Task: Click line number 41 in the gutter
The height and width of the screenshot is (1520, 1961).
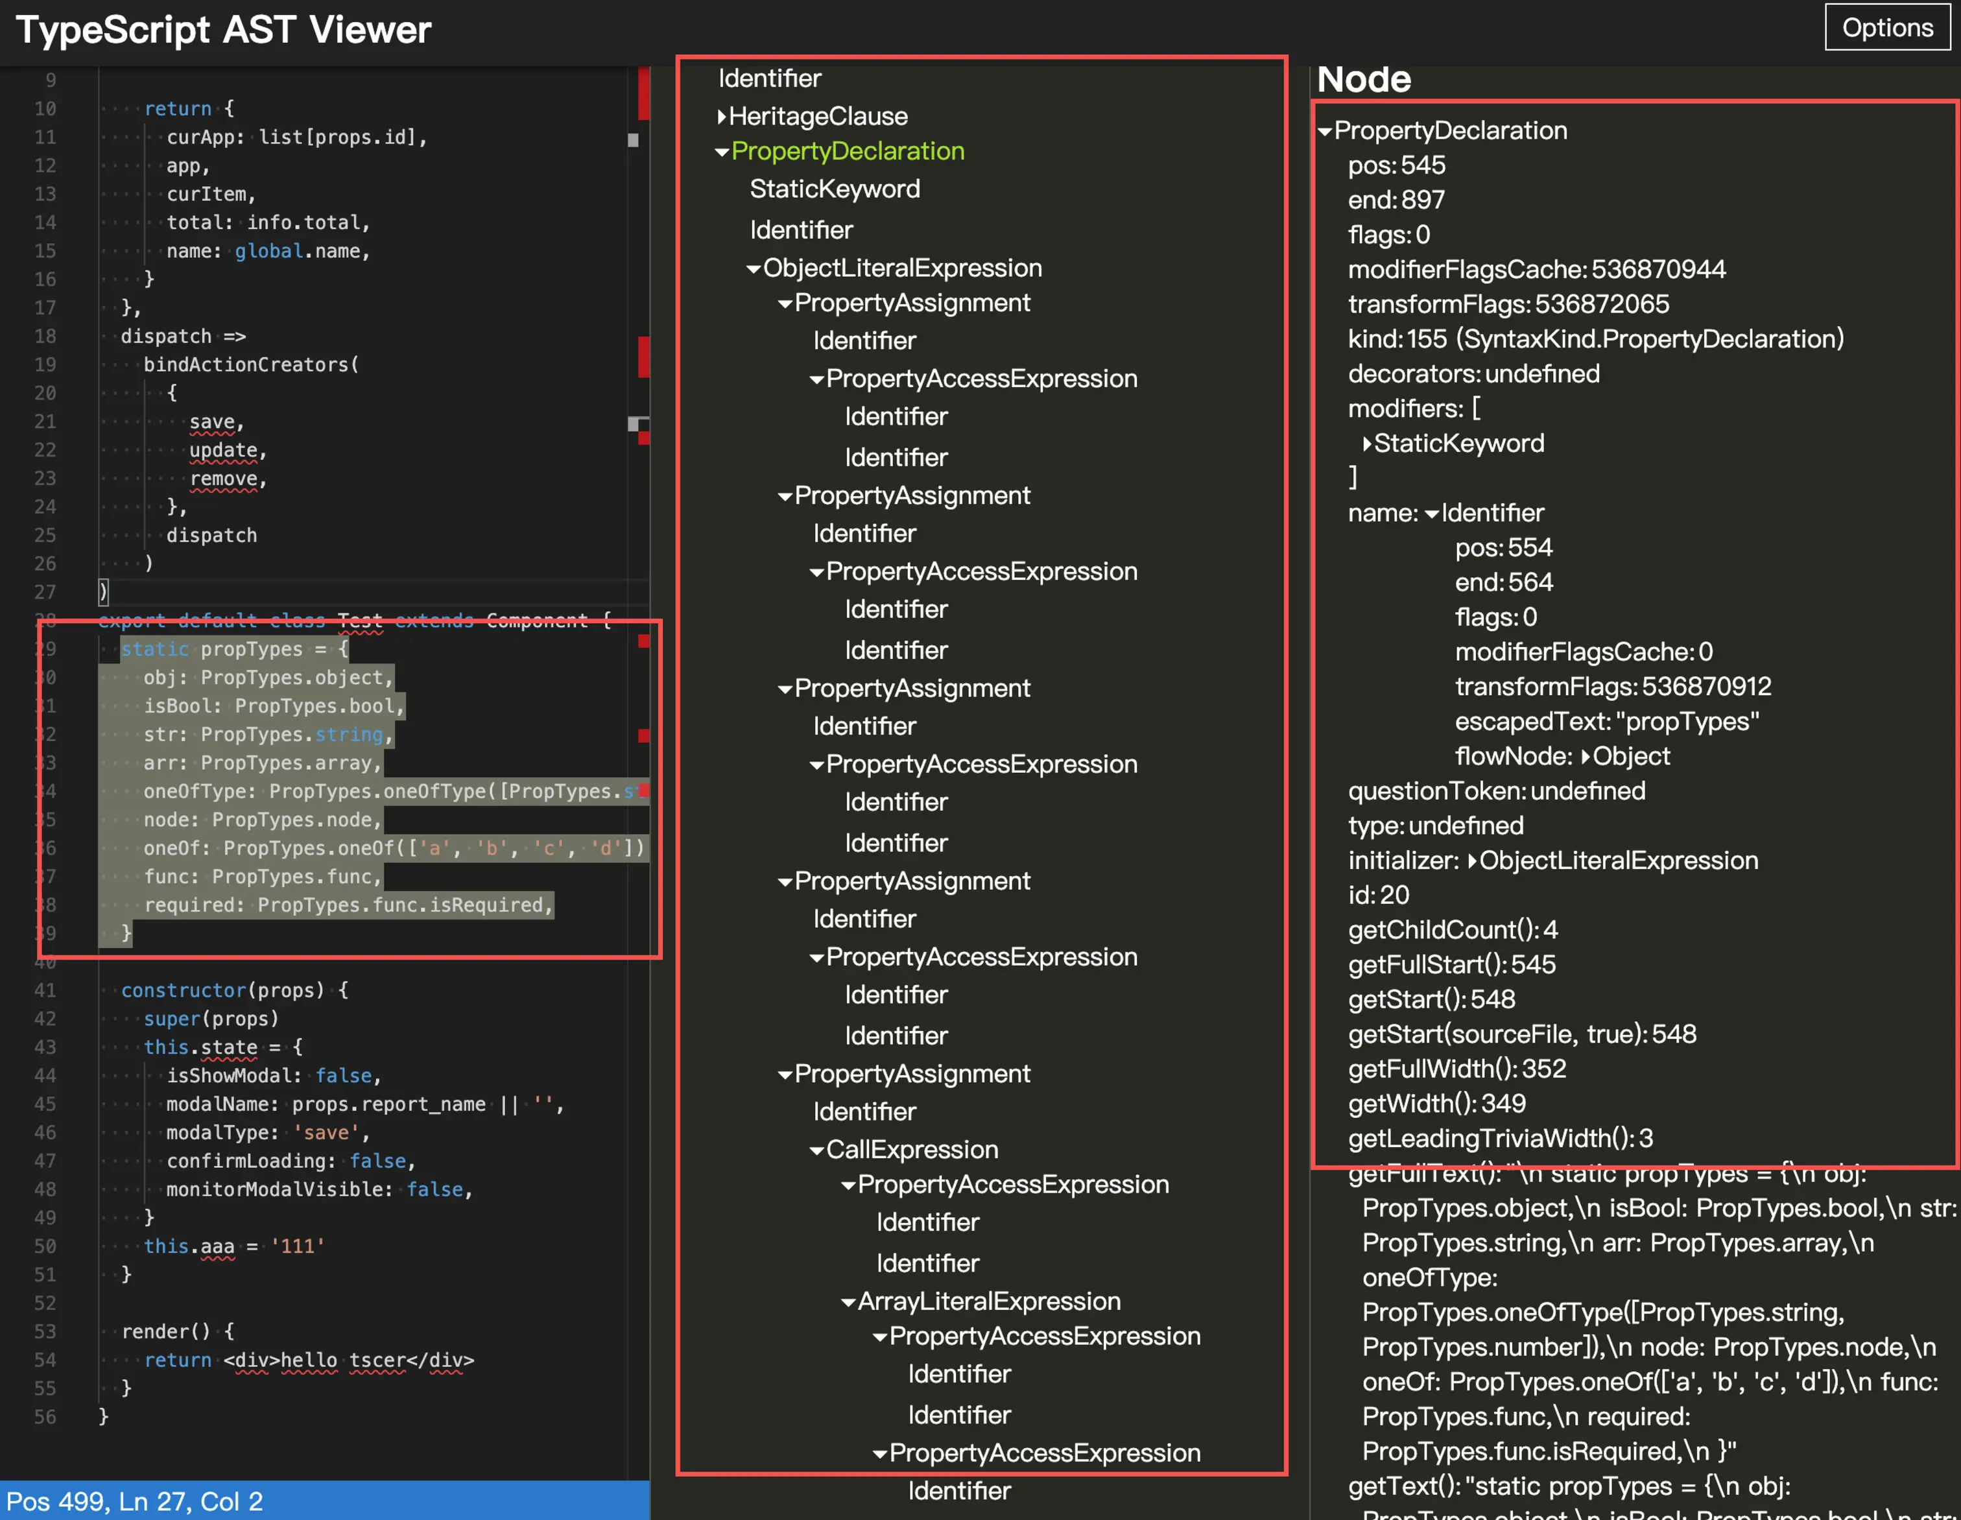Action: (45, 990)
